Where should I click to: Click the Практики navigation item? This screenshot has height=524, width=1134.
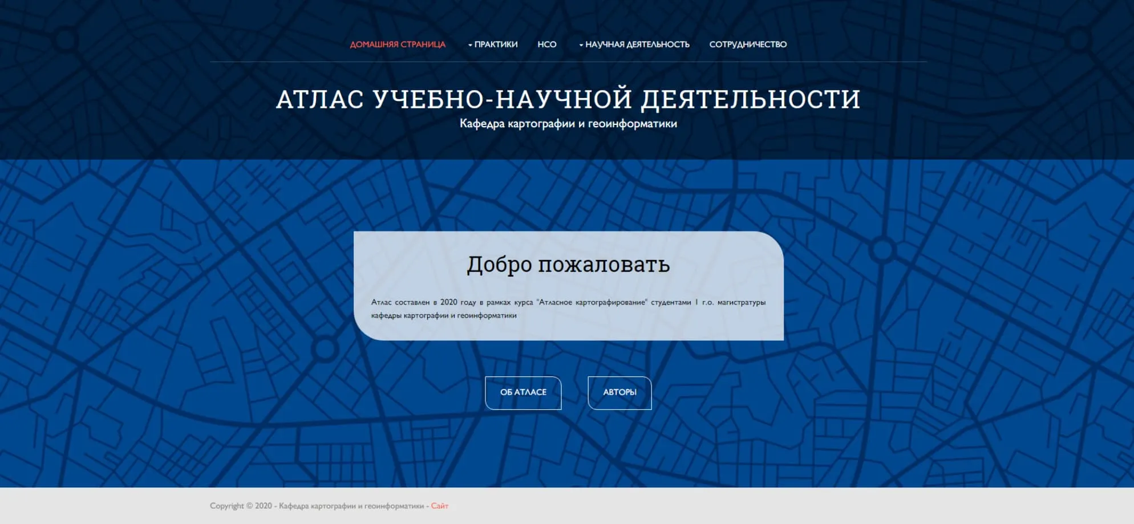[496, 44]
